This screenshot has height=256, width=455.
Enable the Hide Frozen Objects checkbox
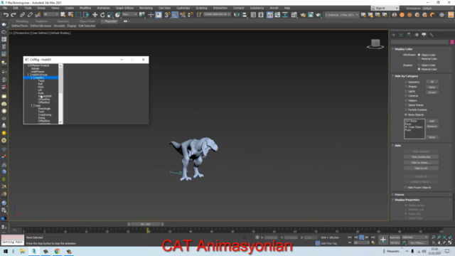pos(406,188)
